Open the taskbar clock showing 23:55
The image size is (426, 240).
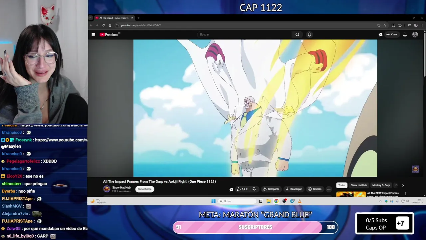[417, 201]
